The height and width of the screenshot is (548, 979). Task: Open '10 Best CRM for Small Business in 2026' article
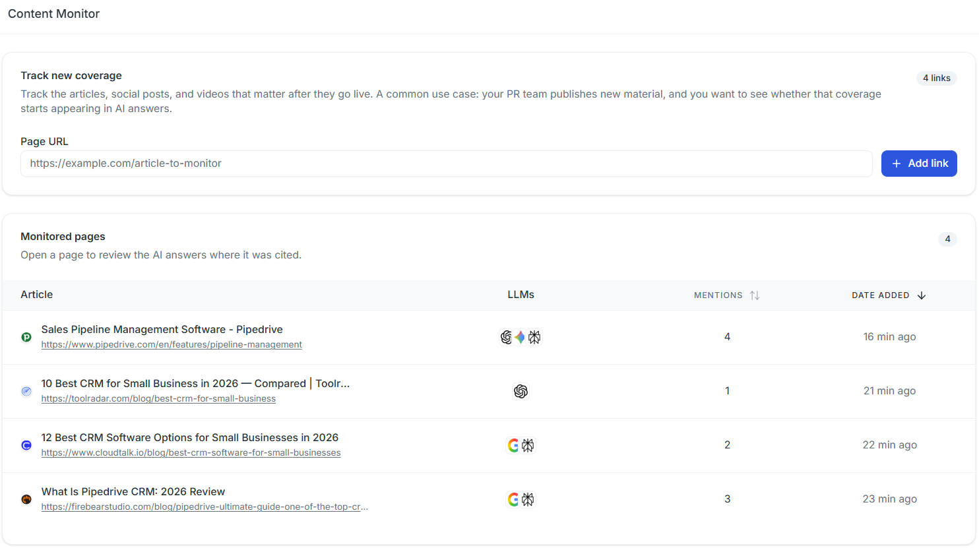tap(195, 384)
